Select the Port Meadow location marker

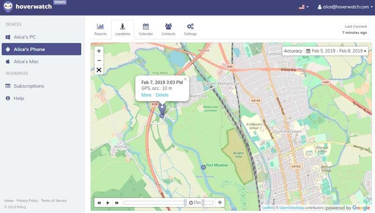tap(203, 167)
